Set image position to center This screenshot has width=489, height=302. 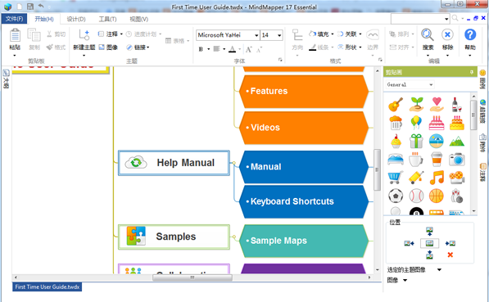[429, 243]
